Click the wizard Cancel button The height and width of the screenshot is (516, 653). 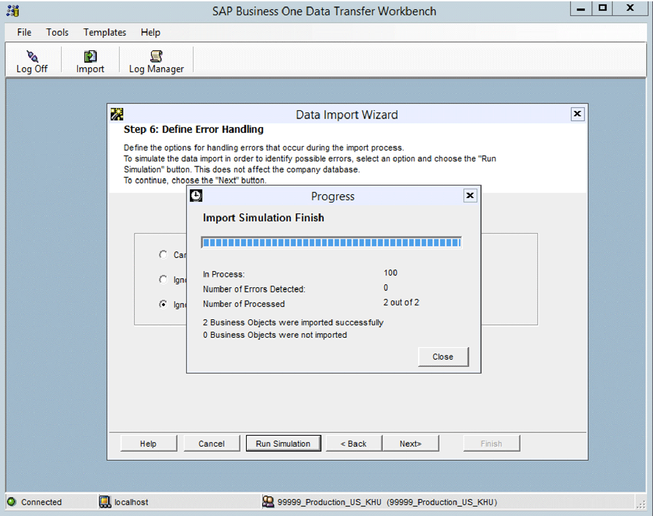pyautogui.click(x=211, y=443)
